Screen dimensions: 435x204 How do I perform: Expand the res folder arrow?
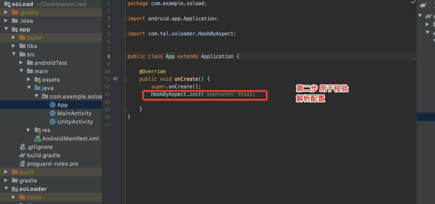29,130
